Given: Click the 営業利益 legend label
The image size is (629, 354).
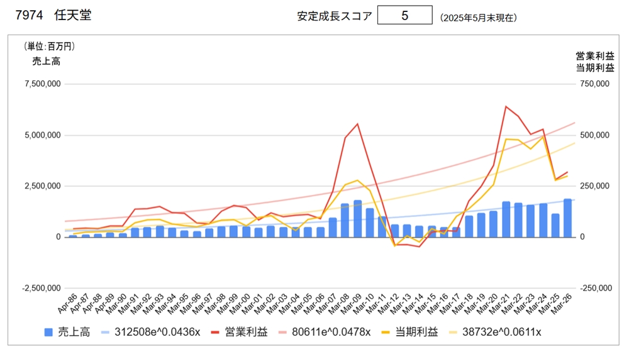Looking at the screenshot, I should pos(246,332).
